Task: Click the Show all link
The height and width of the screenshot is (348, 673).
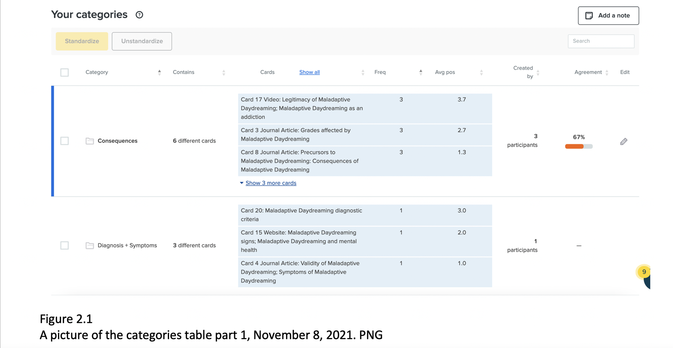Action: [x=309, y=72]
